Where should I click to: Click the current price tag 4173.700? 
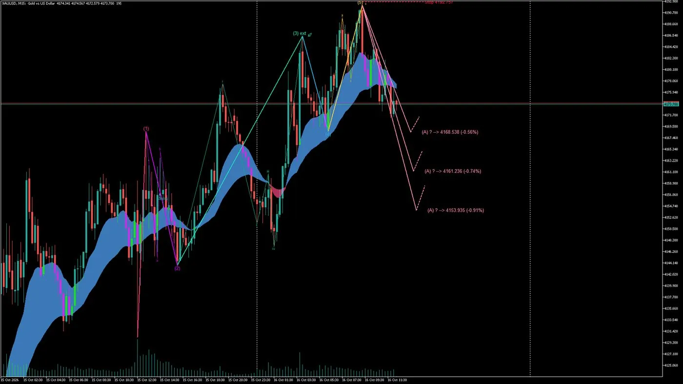tap(671, 104)
